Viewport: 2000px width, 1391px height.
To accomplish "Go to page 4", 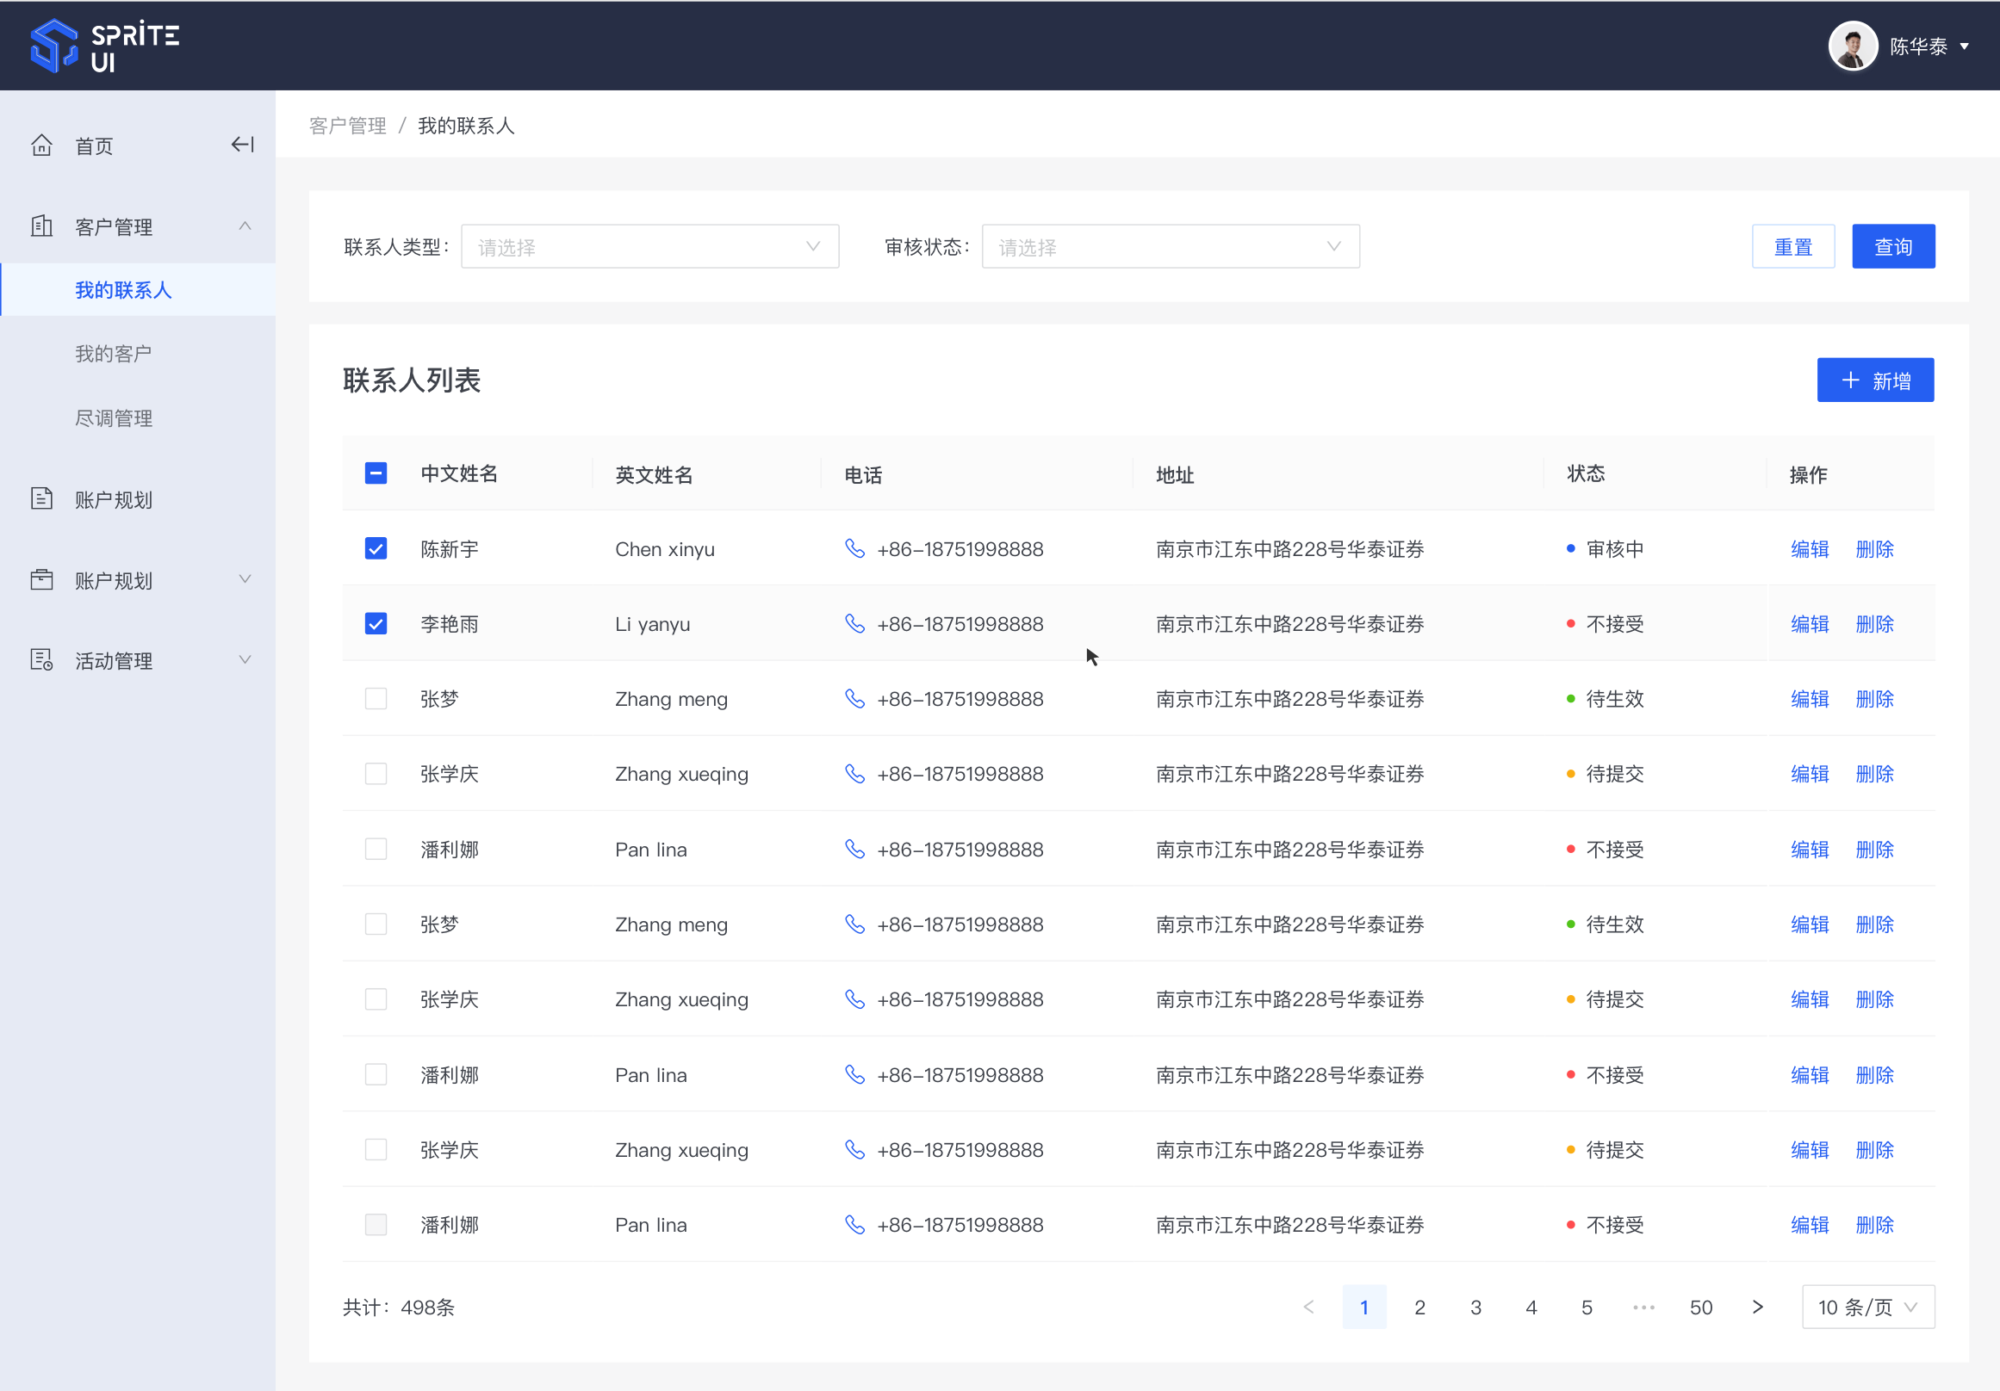I will (1531, 1307).
